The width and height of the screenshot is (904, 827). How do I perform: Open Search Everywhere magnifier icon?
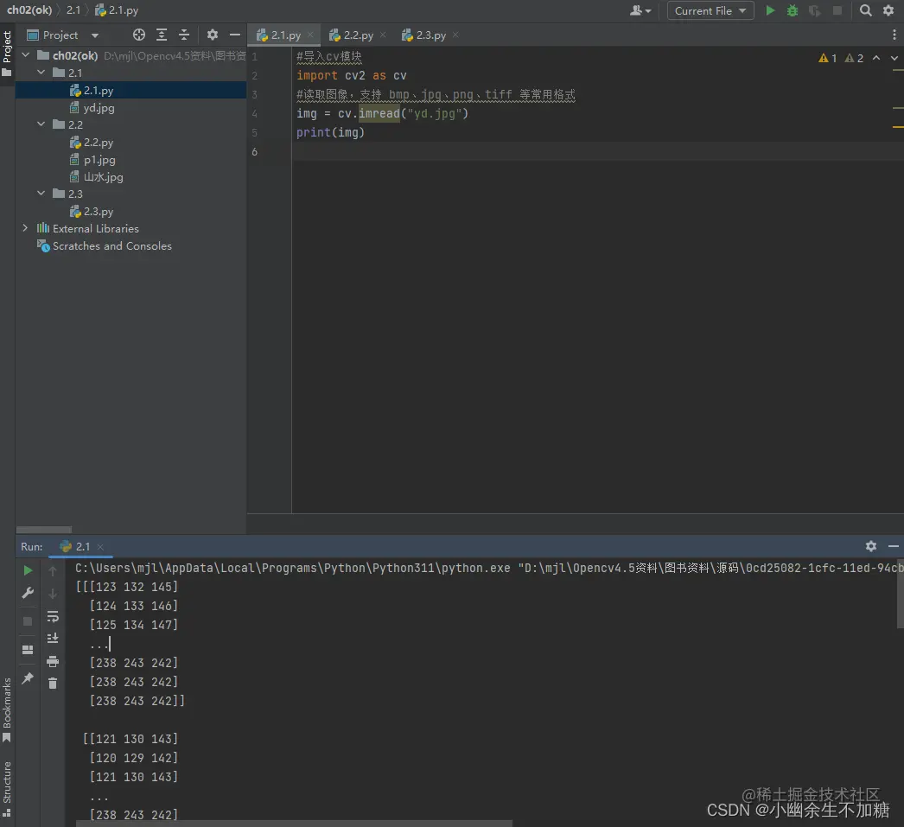865,10
